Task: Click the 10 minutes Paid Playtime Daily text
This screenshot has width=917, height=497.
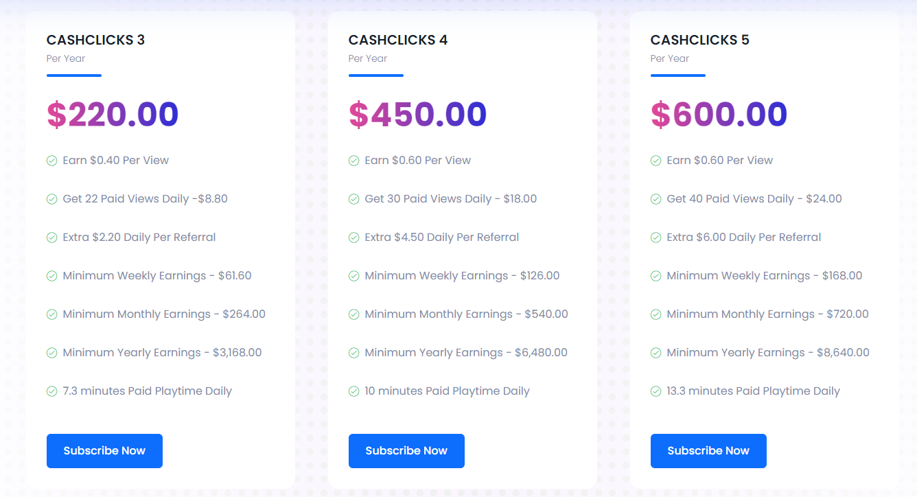Action: coord(447,391)
